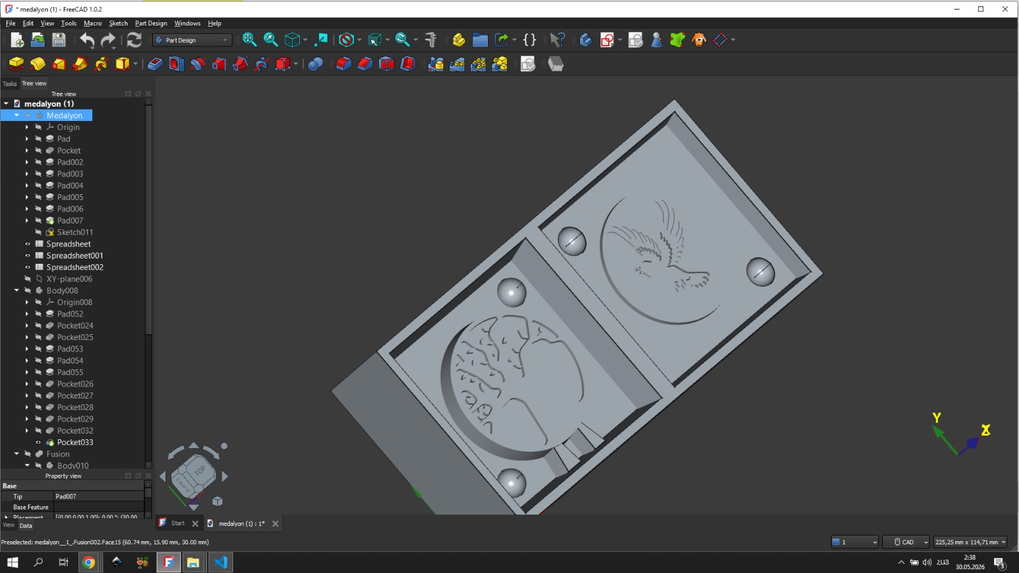
Task: Open File Explorer from the taskbar
Action: [x=193, y=562]
